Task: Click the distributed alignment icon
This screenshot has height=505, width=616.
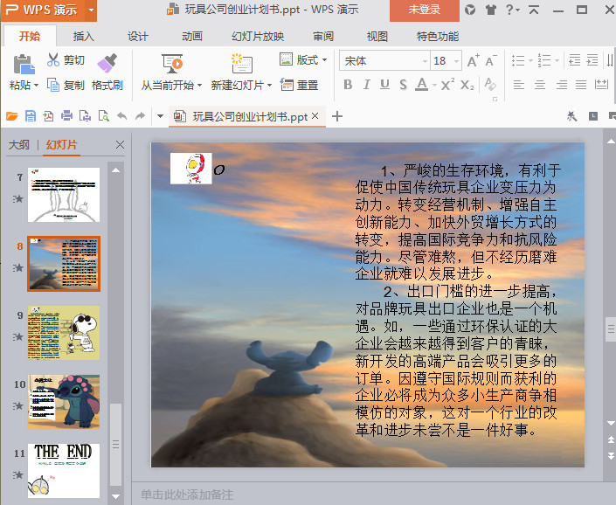Action: (601, 84)
